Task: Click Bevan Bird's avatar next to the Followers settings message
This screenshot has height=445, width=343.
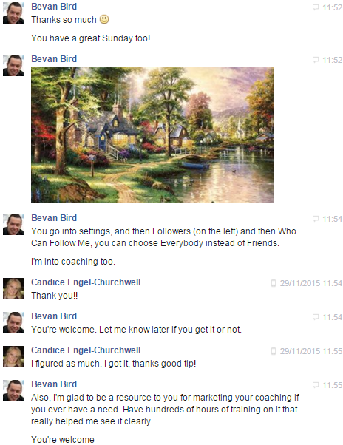Action: coord(13,224)
